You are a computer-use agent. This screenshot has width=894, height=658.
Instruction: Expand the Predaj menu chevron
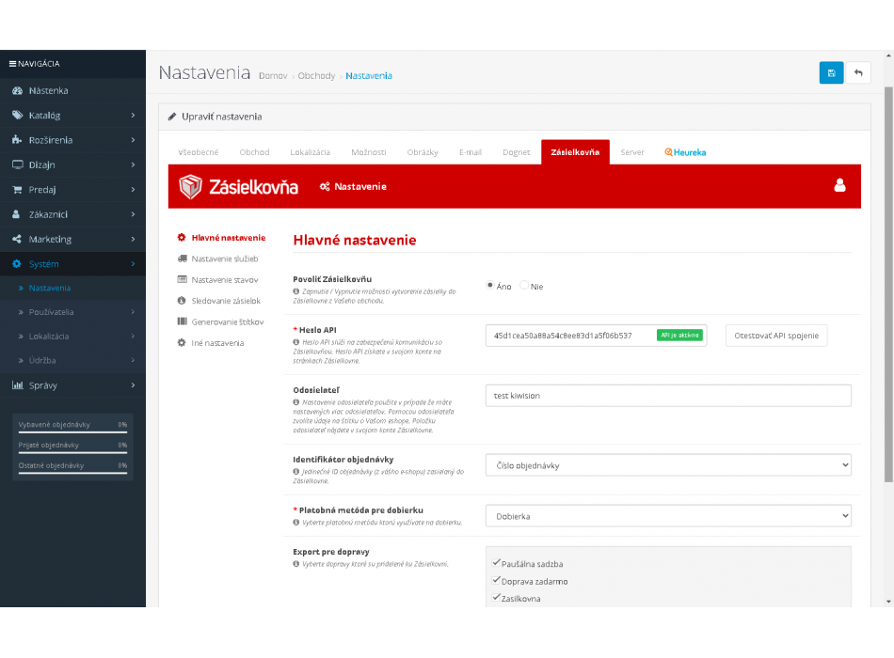click(133, 189)
